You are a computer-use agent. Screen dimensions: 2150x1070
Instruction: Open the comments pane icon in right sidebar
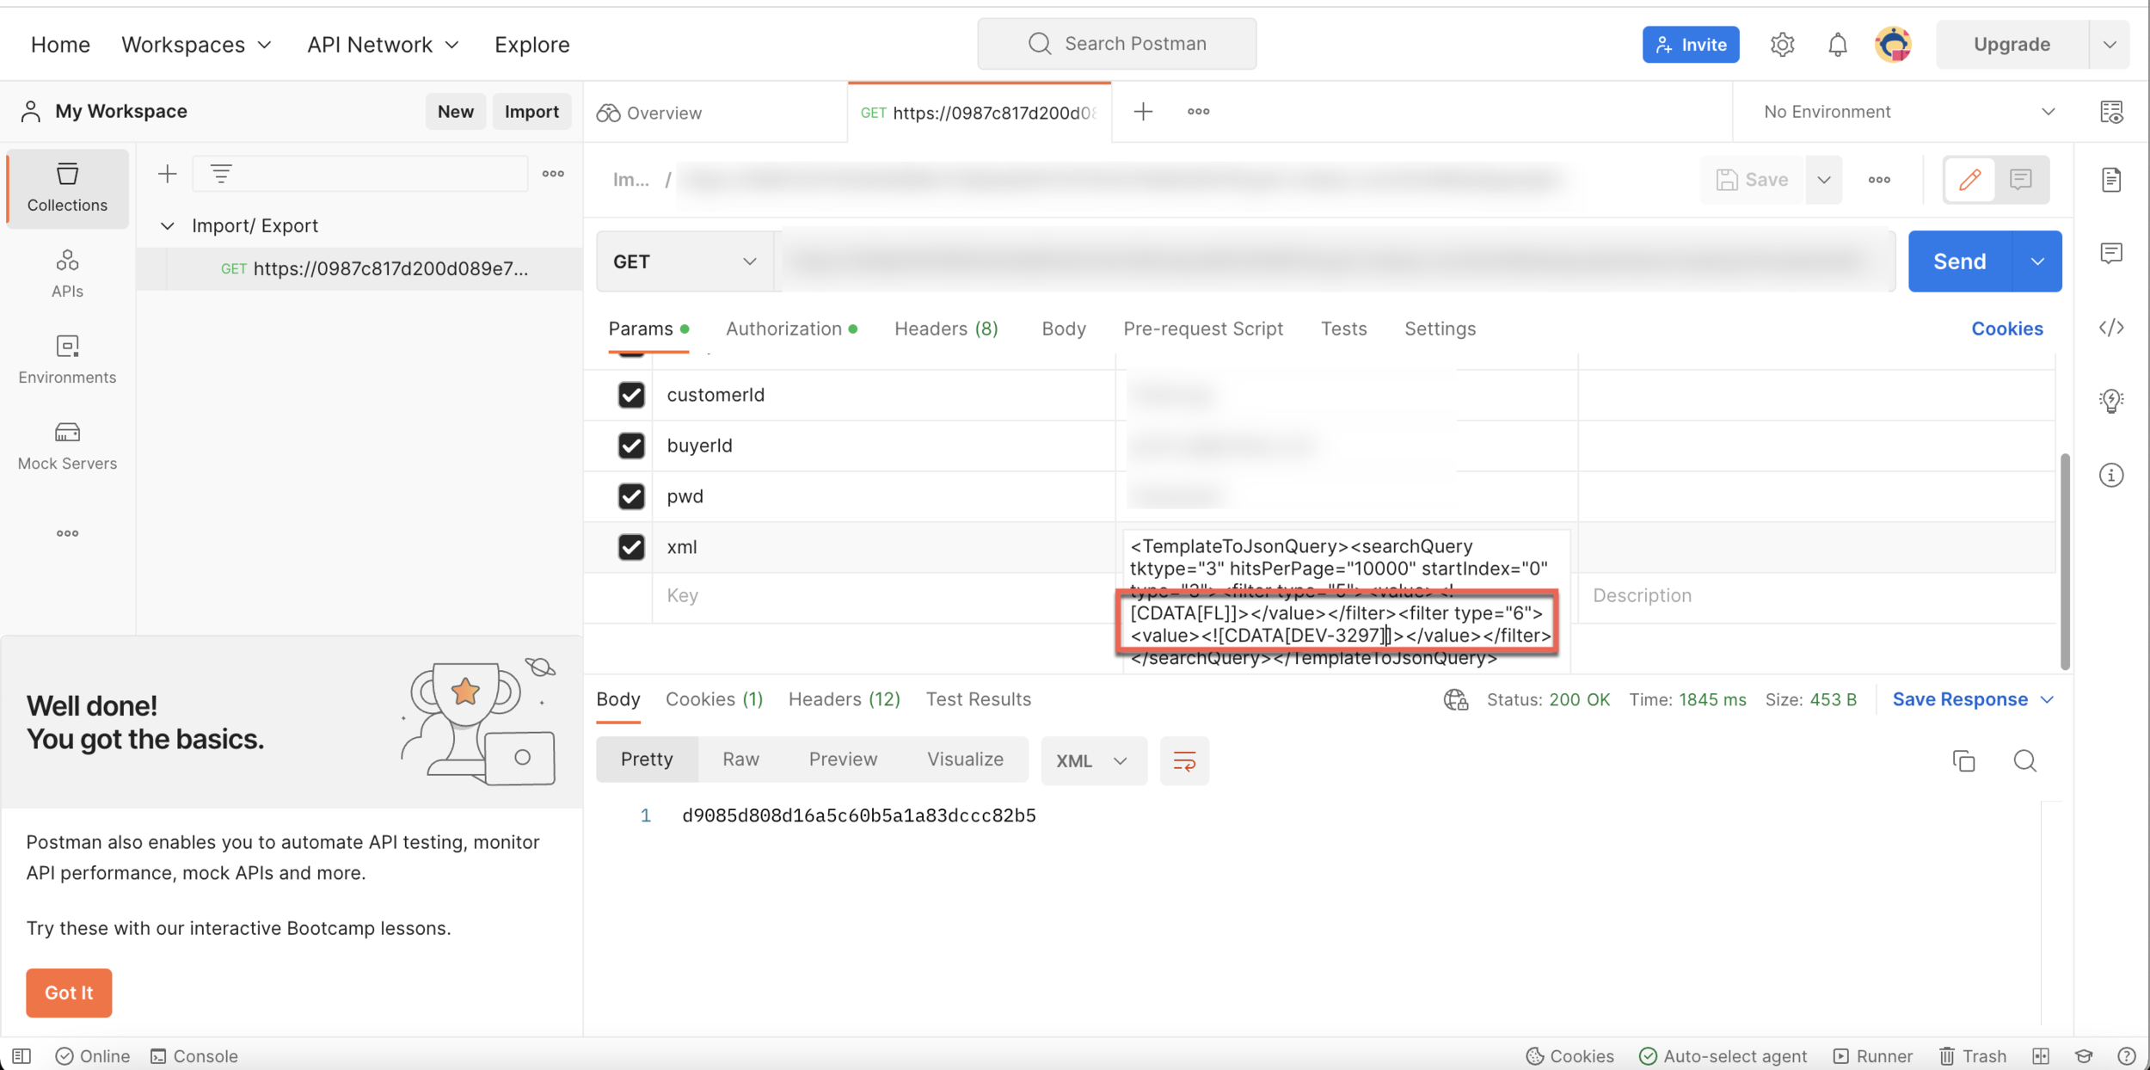coord(2111,253)
